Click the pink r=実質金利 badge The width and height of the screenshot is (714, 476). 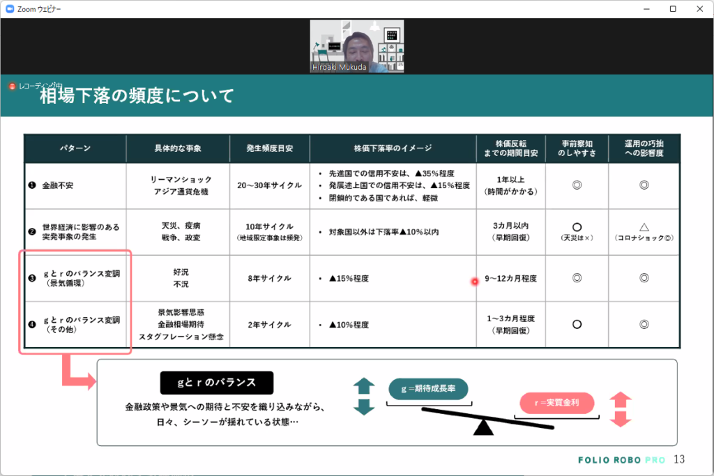556,403
